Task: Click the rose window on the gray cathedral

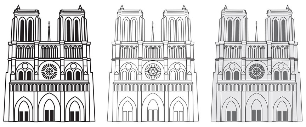Action: (x=257, y=71)
